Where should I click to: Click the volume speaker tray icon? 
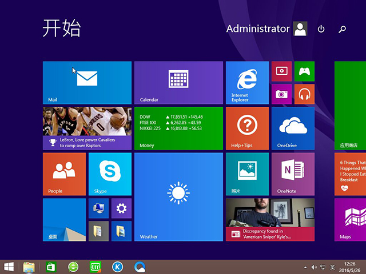314,267
